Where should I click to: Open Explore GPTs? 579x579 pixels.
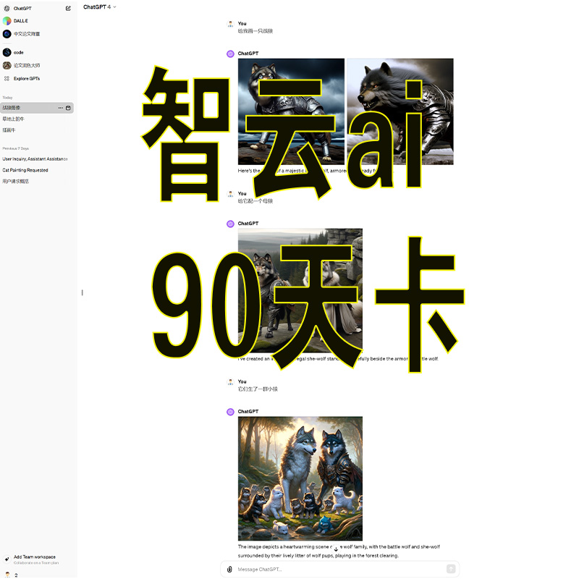[x=22, y=78]
